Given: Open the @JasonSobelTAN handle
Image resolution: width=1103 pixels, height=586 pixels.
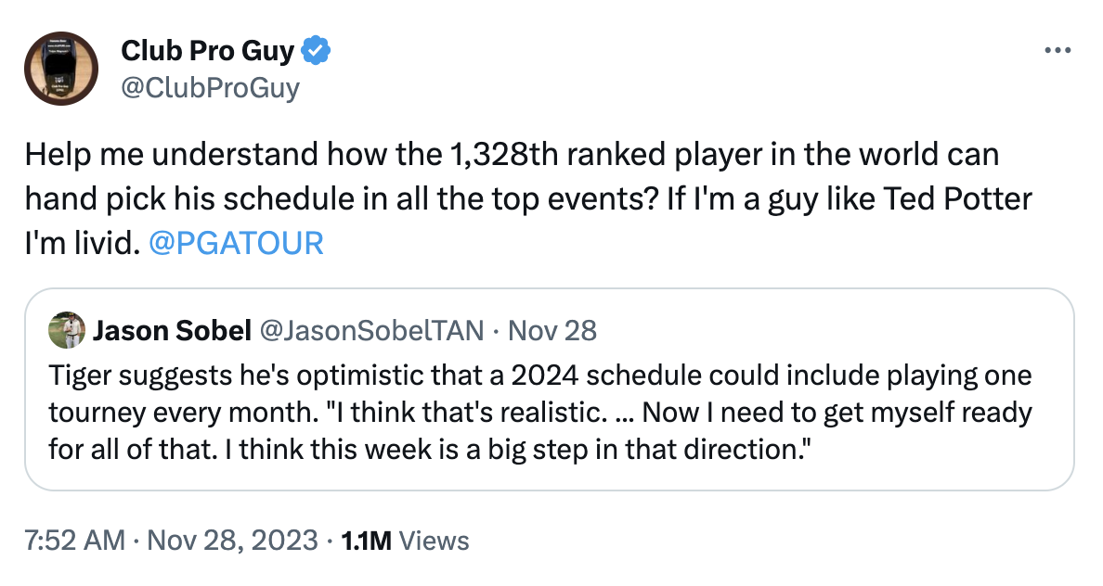Looking at the screenshot, I should [x=372, y=330].
